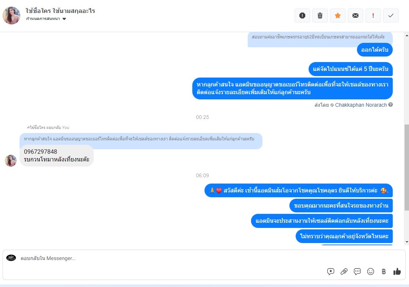Toggle the orange star follow-up marker
Viewport: 409px width, 287px height.
coord(338,16)
